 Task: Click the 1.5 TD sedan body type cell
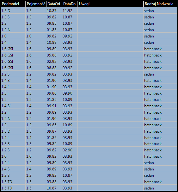pyautogui.click(x=160, y=188)
